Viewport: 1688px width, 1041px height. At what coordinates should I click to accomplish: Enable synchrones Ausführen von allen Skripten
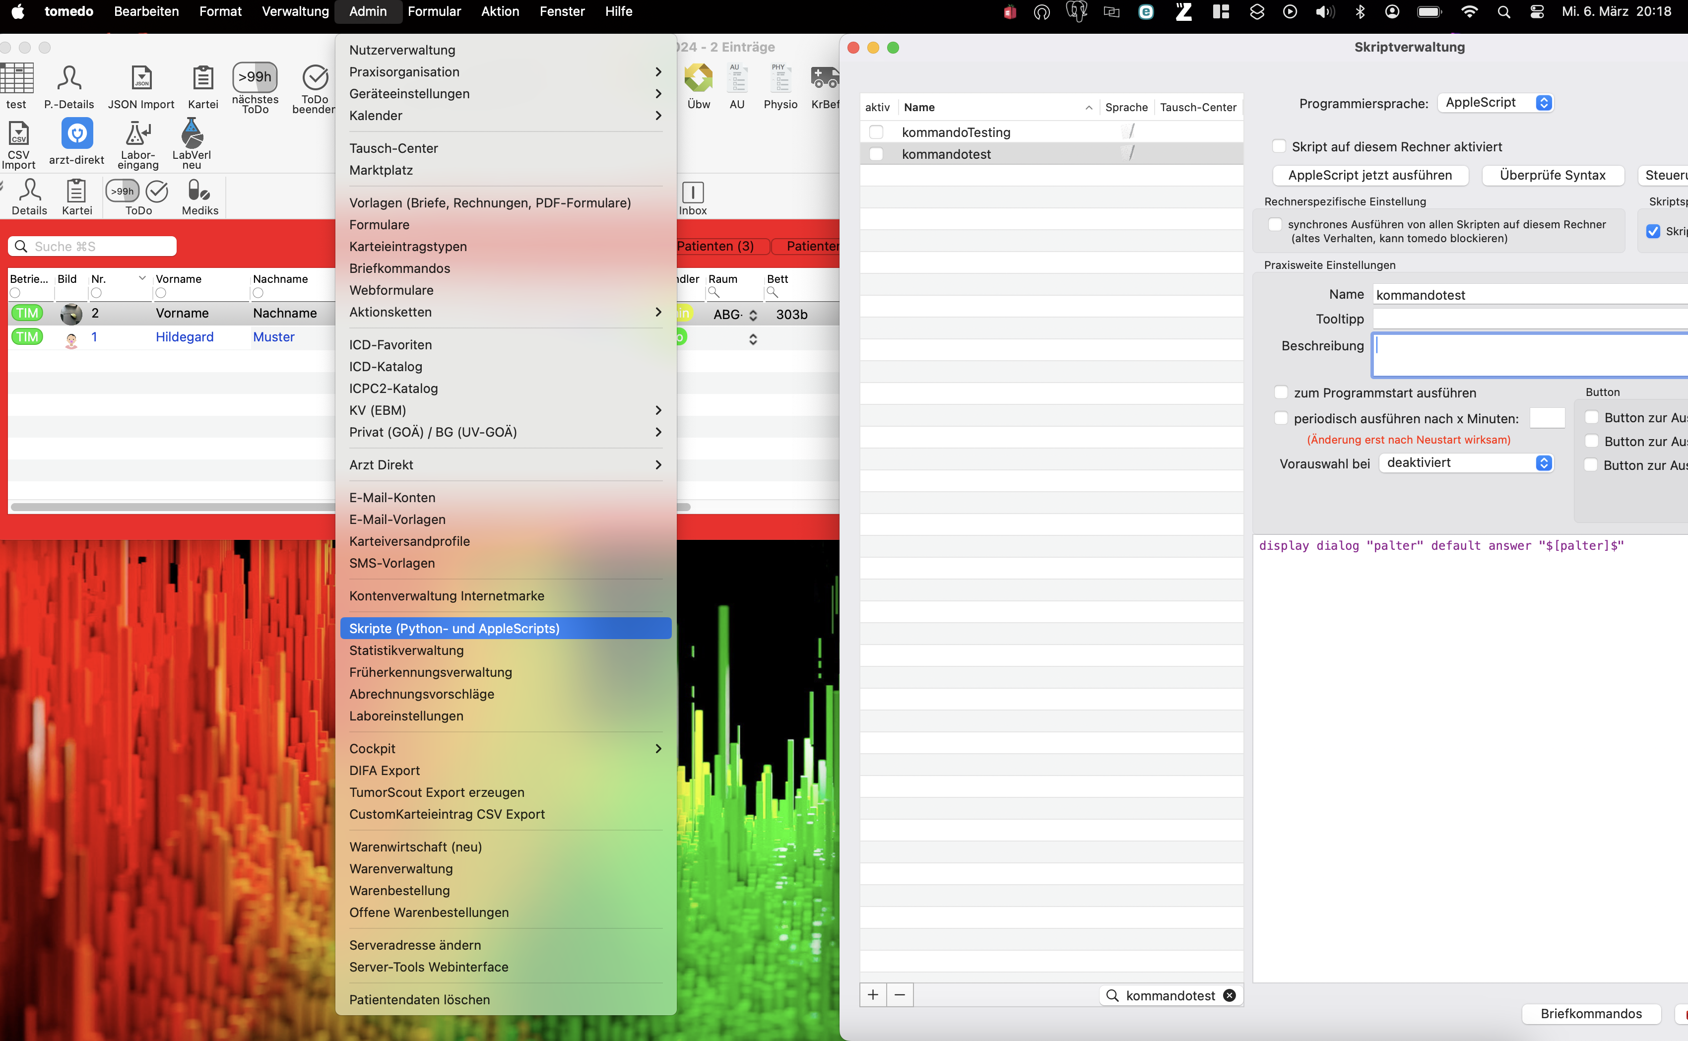point(1275,224)
